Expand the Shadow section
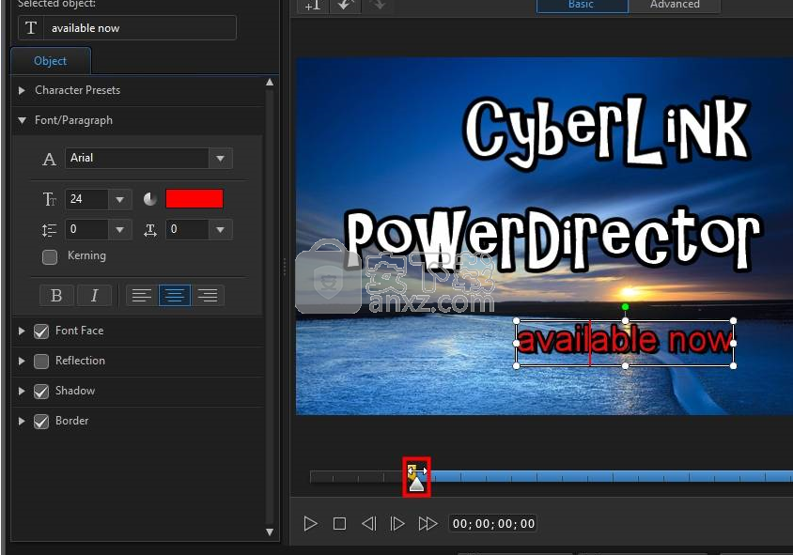 tap(22, 391)
